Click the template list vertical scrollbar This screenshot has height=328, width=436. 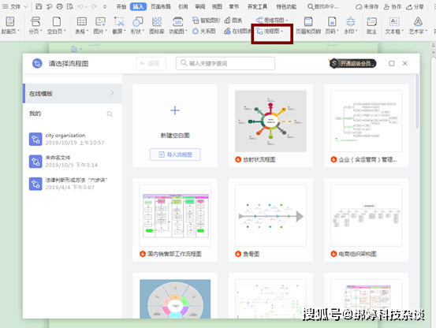click(417, 102)
